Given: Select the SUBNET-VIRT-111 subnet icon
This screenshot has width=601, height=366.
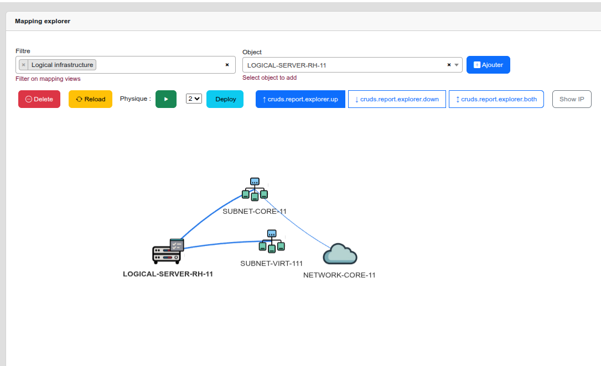Looking at the screenshot, I should 272,241.
